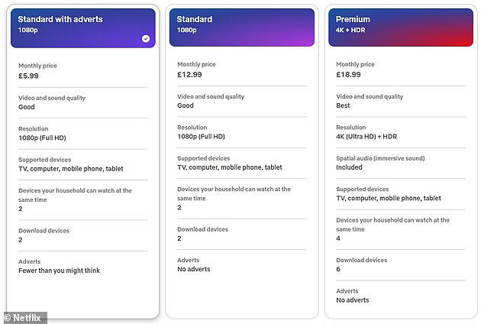Click 'No adverts' in the Standard plan
Image resolution: width=484 pixels, height=324 pixels.
194,269
